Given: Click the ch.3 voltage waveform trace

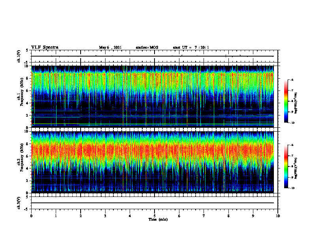Looking at the screenshot, I should pyautogui.click(x=153, y=203).
